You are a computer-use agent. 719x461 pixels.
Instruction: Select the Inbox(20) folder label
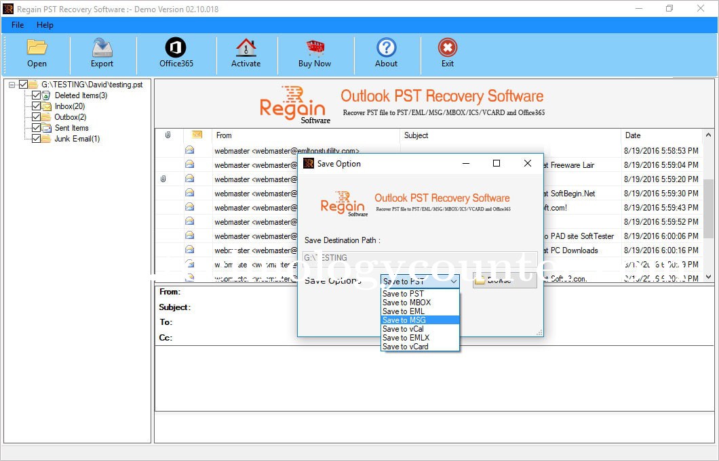point(70,106)
